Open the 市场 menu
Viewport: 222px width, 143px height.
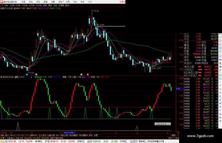[31, 2]
